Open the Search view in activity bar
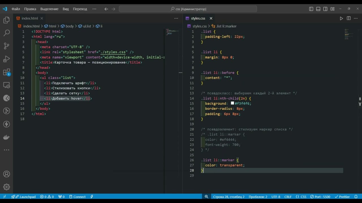This screenshot has height=203, width=362. 7,33
